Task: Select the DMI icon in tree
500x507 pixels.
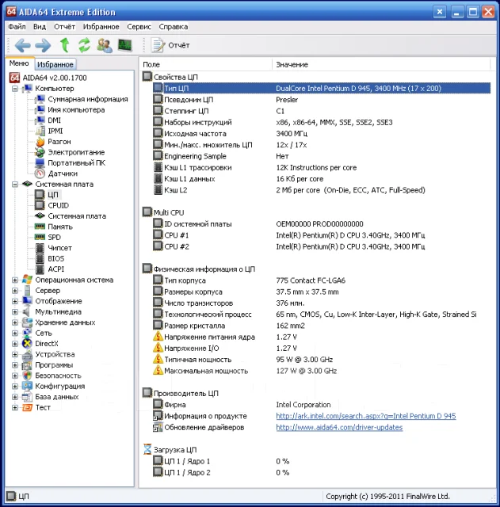Action: [x=40, y=120]
